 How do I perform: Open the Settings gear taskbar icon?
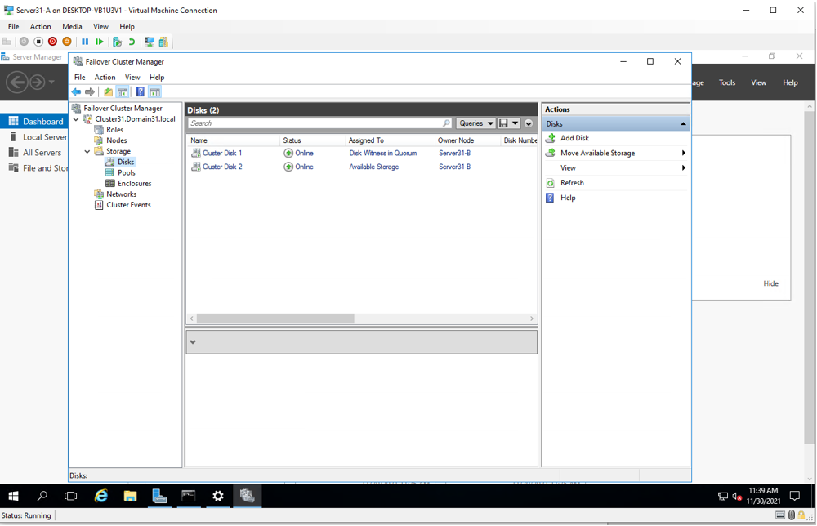click(218, 496)
